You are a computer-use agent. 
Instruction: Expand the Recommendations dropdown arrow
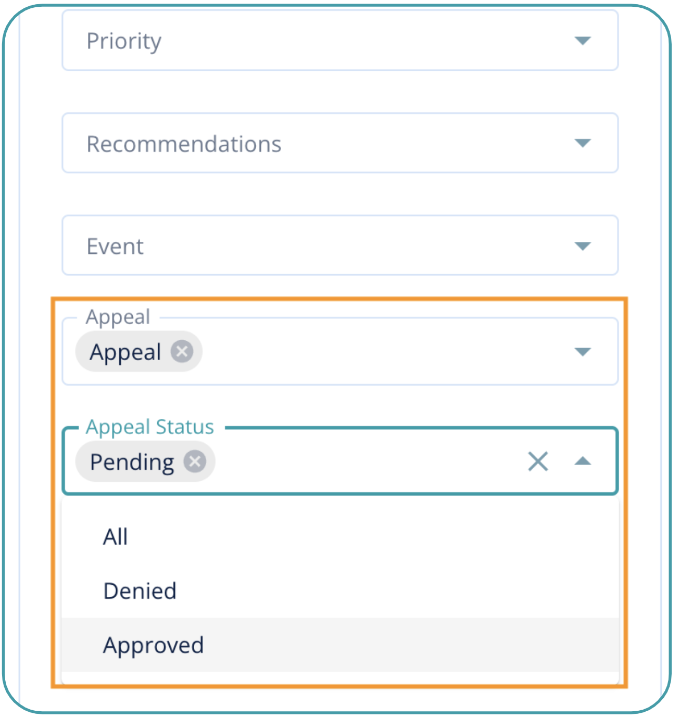click(583, 143)
